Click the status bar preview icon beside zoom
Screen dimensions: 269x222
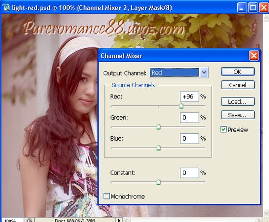(x=29, y=220)
